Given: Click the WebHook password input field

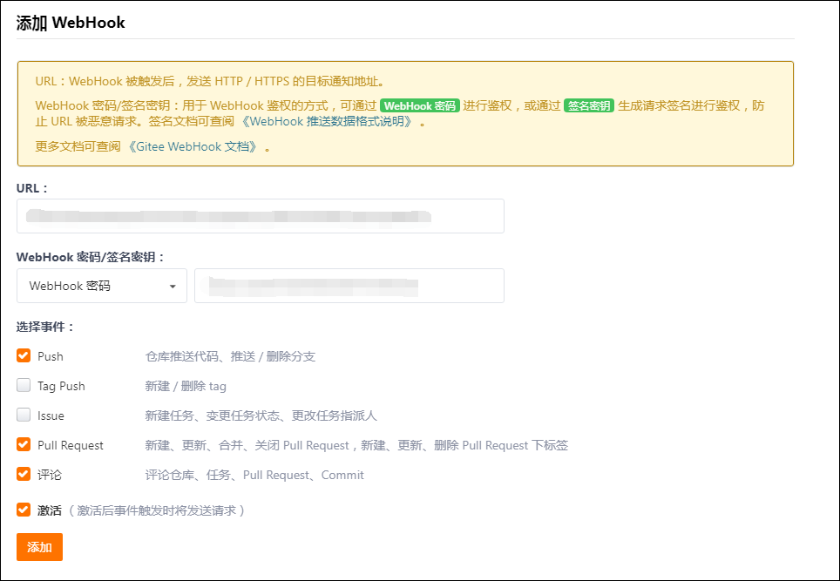Looking at the screenshot, I should pyautogui.click(x=349, y=286).
